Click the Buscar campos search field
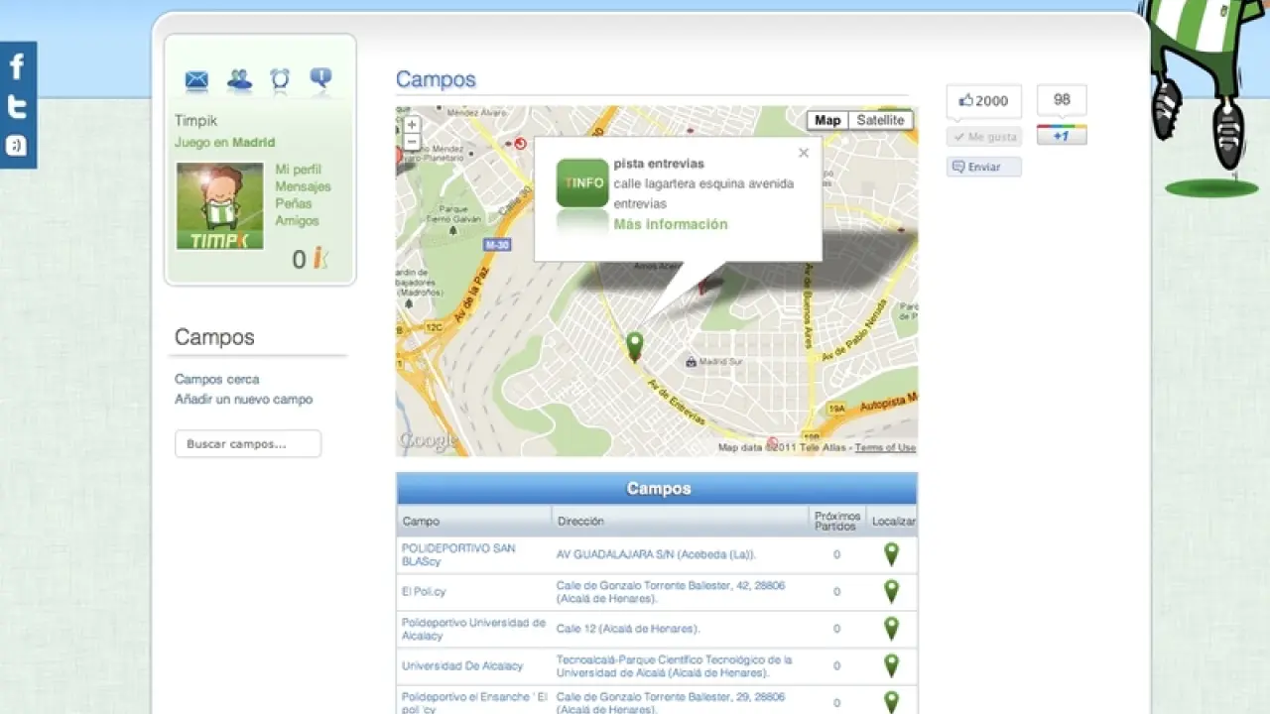The height and width of the screenshot is (714, 1270). point(248,444)
